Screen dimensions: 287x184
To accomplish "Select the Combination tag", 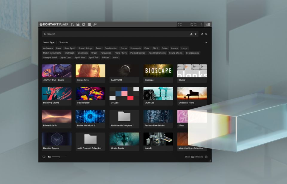I will [111, 48].
